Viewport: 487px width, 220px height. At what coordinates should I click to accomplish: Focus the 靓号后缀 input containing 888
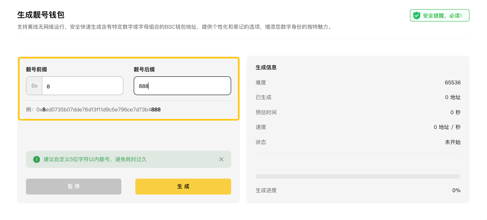[182, 86]
